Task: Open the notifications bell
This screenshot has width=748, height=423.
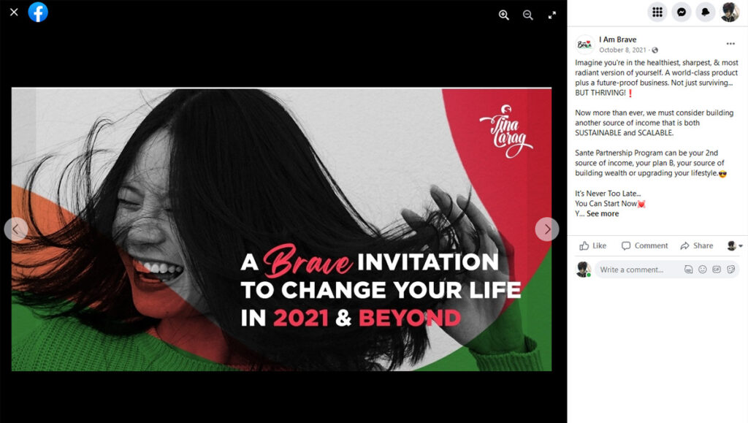Action: (x=706, y=12)
